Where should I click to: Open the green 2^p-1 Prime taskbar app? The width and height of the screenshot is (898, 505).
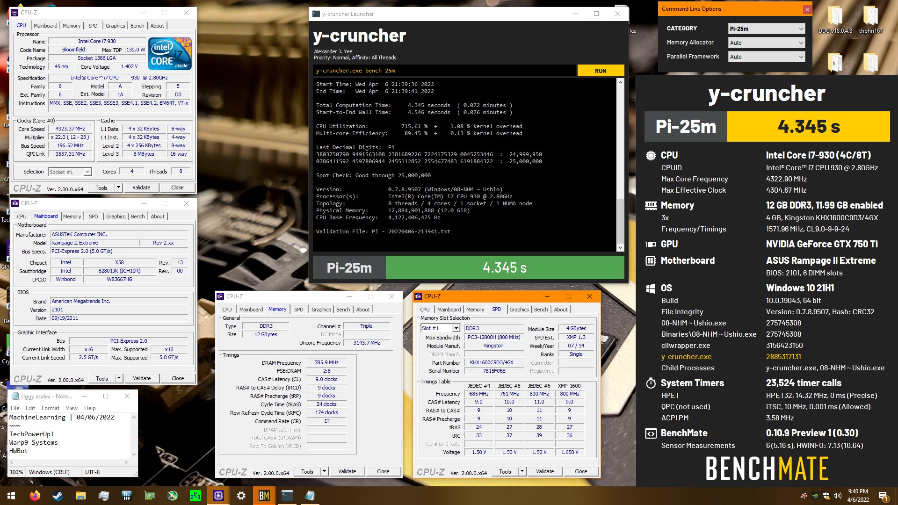pyautogui.click(x=196, y=496)
